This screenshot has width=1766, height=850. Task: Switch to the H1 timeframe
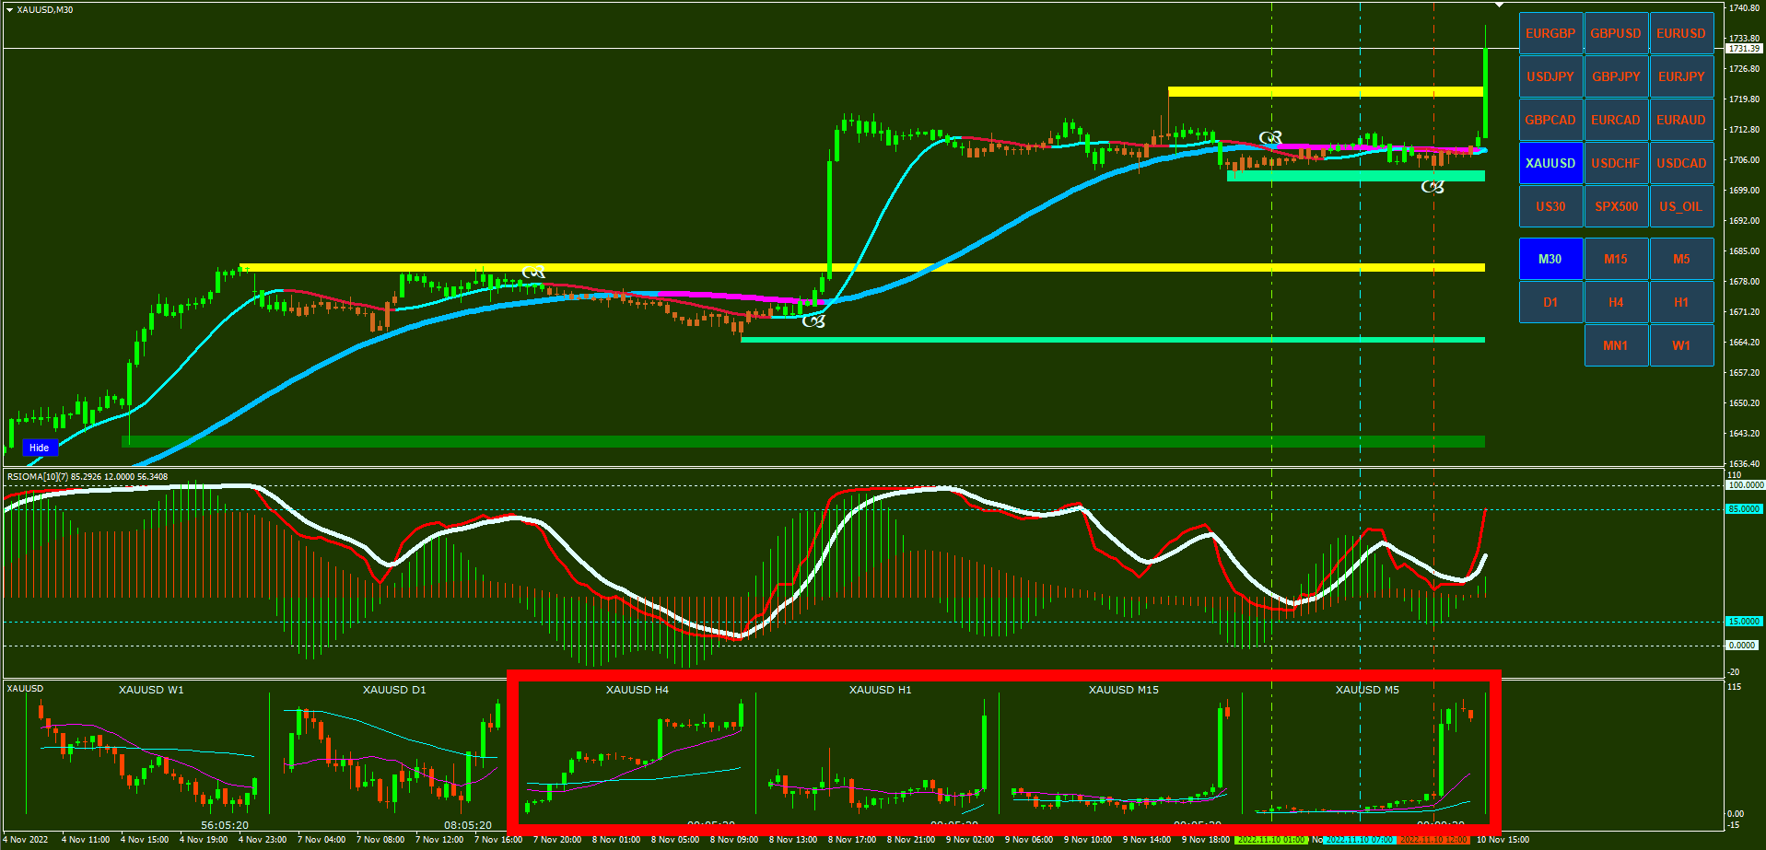click(x=1681, y=302)
